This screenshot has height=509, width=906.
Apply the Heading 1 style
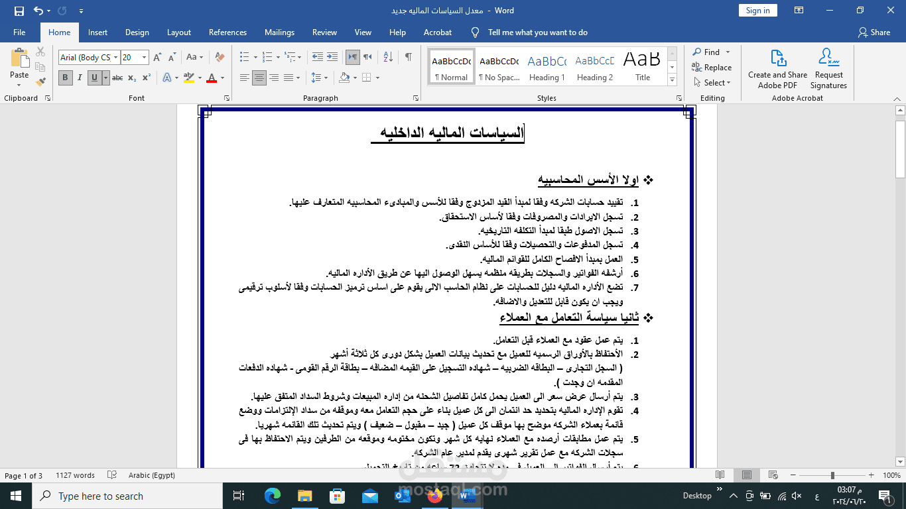[547, 67]
